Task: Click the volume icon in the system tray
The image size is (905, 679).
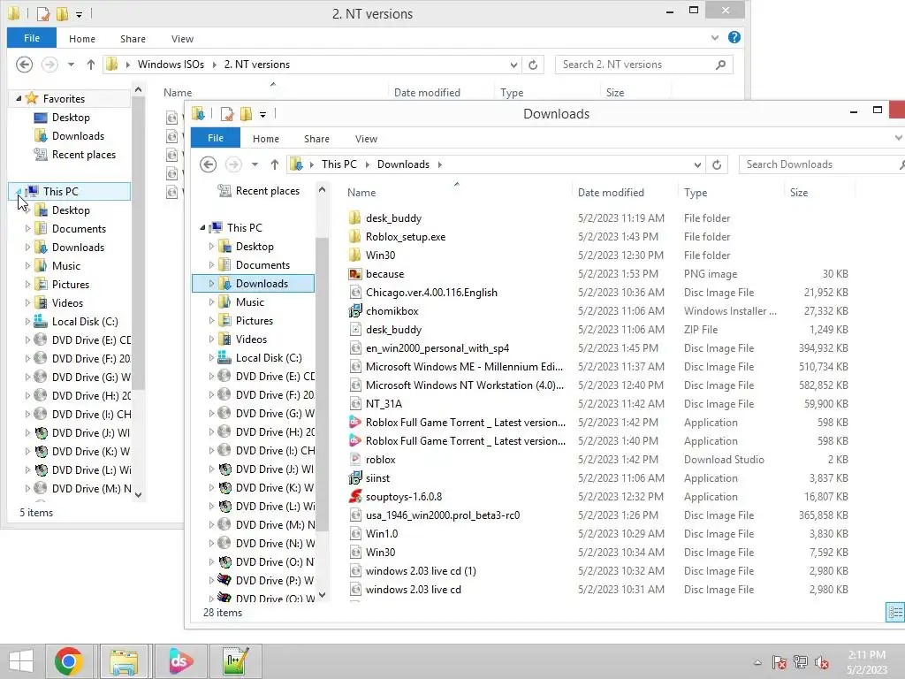Action: click(x=822, y=662)
